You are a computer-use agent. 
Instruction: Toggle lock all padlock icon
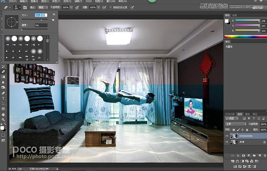pos(247,130)
